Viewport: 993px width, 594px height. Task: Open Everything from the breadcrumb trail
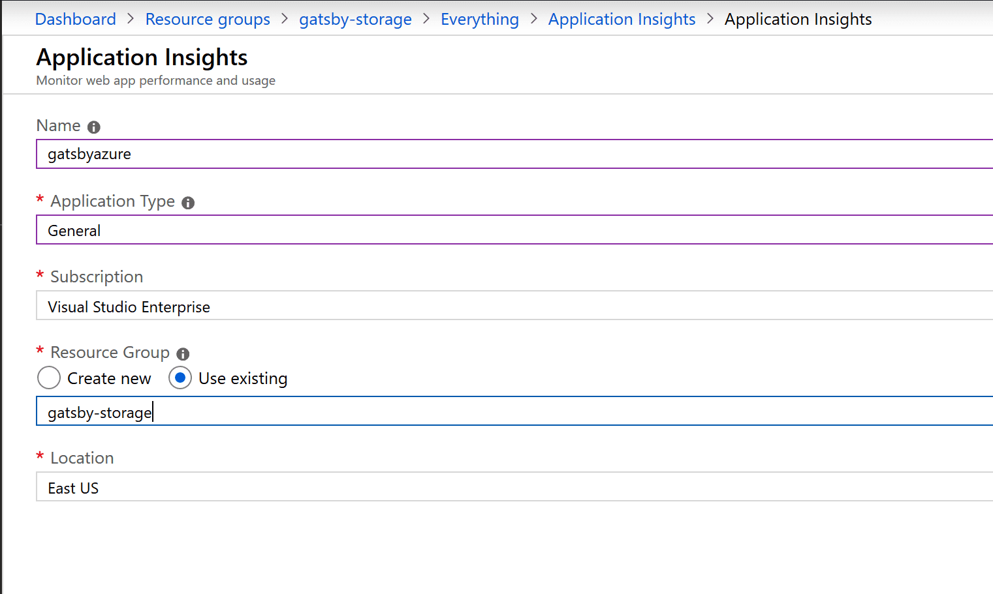[x=480, y=19]
